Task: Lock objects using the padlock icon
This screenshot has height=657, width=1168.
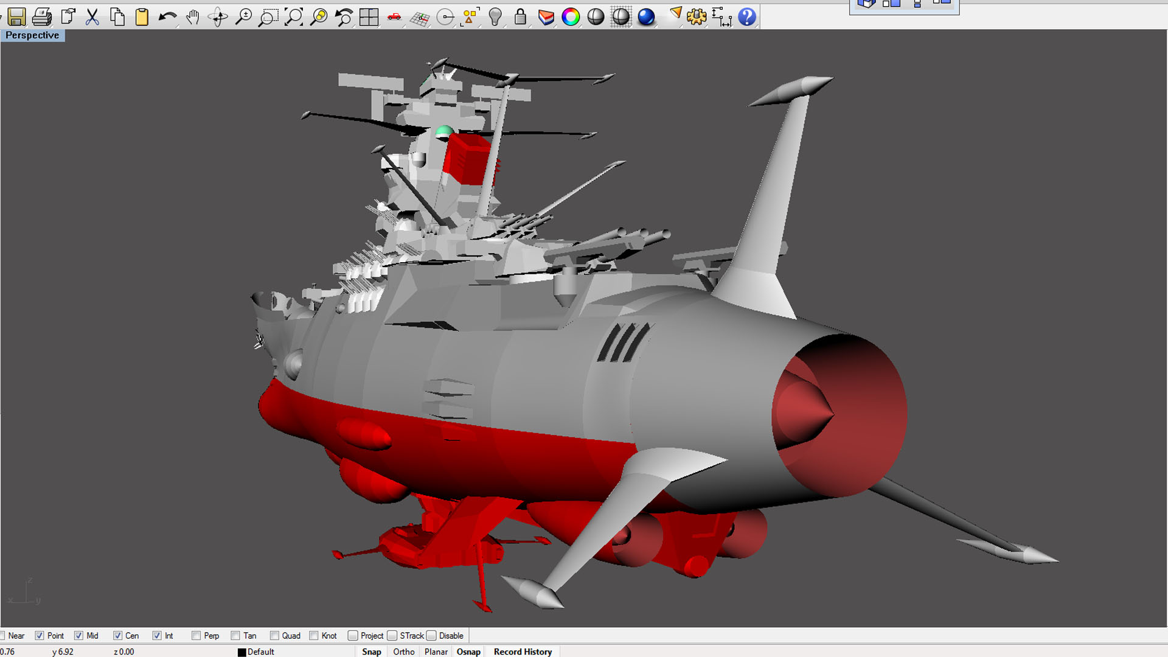Action: click(520, 16)
